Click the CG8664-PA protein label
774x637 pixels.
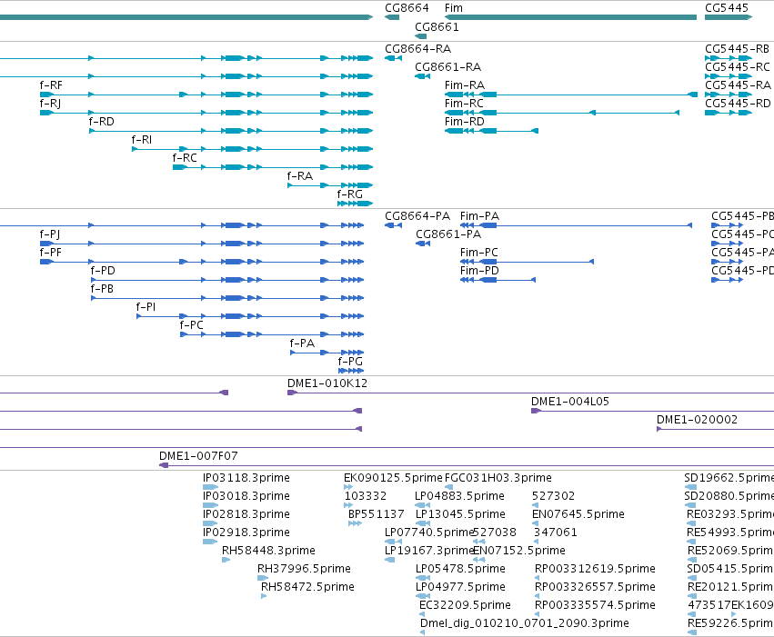tap(417, 216)
